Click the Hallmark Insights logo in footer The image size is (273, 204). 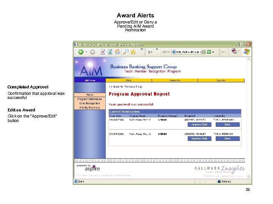220,169
